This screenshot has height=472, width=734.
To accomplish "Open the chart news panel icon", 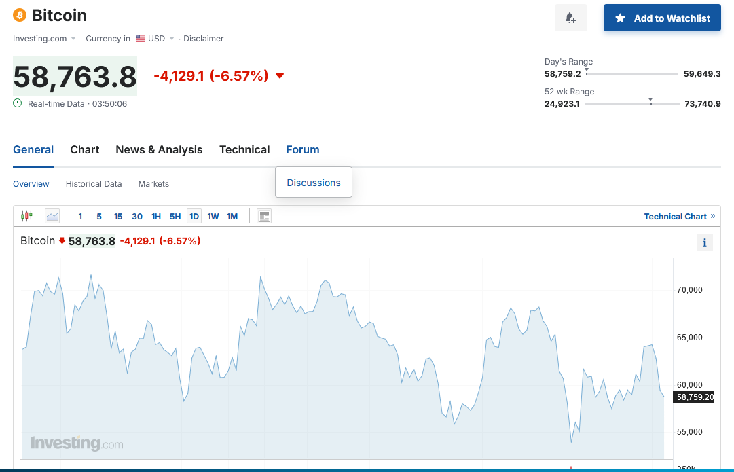I will pyautogui.click(x=264, y=216).
